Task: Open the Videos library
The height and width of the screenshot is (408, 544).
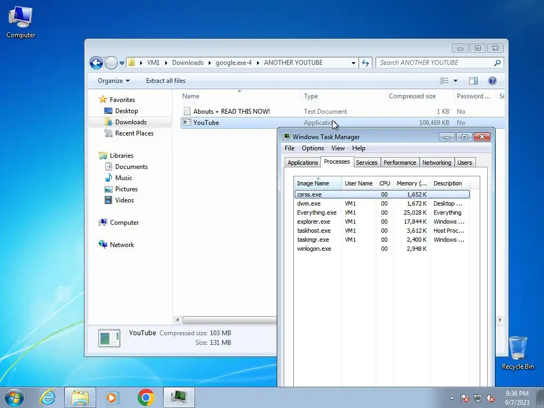Action: (124, 200)
